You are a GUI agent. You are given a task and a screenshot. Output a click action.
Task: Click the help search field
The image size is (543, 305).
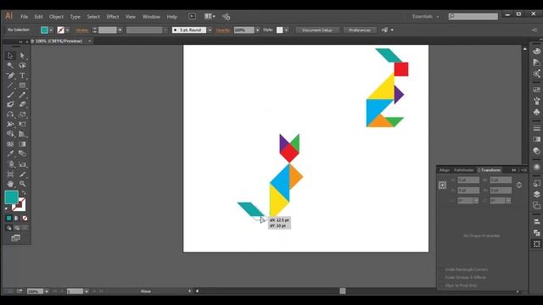473,16
